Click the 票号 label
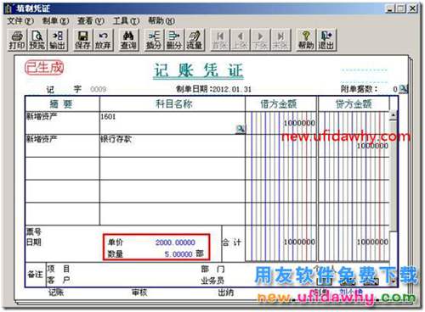 coord(34,231)
